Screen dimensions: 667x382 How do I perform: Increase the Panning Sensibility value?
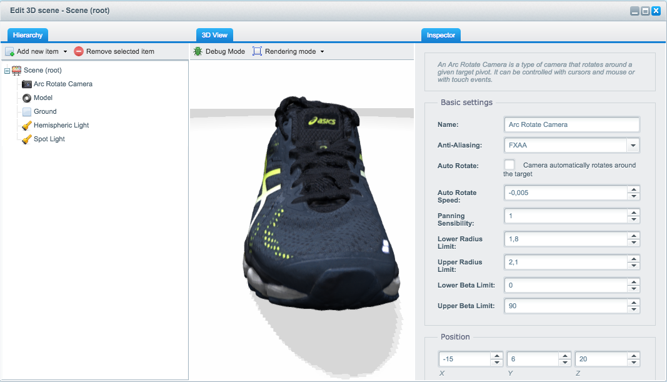(634, 213)
